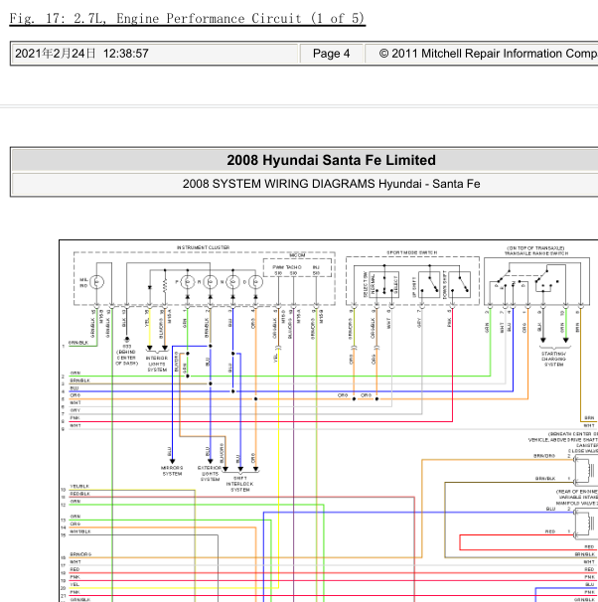This screenshot has width=598, height=602.
Task: Click the resistor symbol in instrument cluster
Action: (165, 286)
